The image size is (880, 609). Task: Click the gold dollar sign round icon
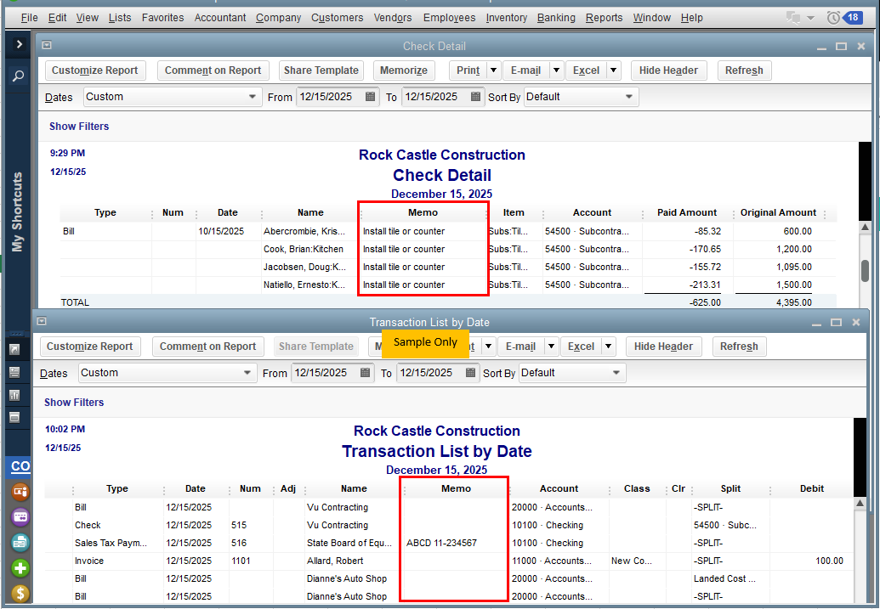point(20,594)
